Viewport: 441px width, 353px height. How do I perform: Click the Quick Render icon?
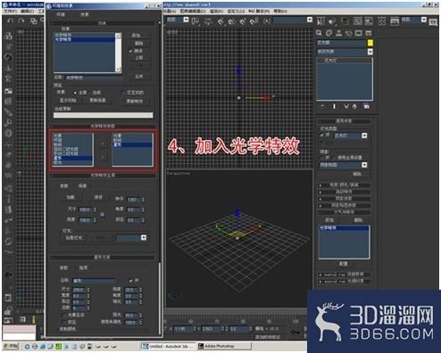433,21
